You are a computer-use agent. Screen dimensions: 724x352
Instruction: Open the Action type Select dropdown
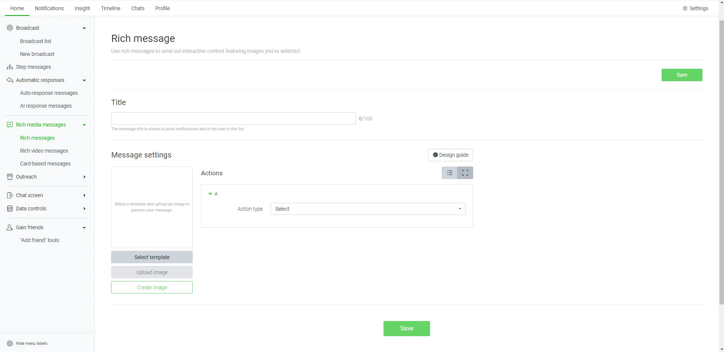point(368,209)
